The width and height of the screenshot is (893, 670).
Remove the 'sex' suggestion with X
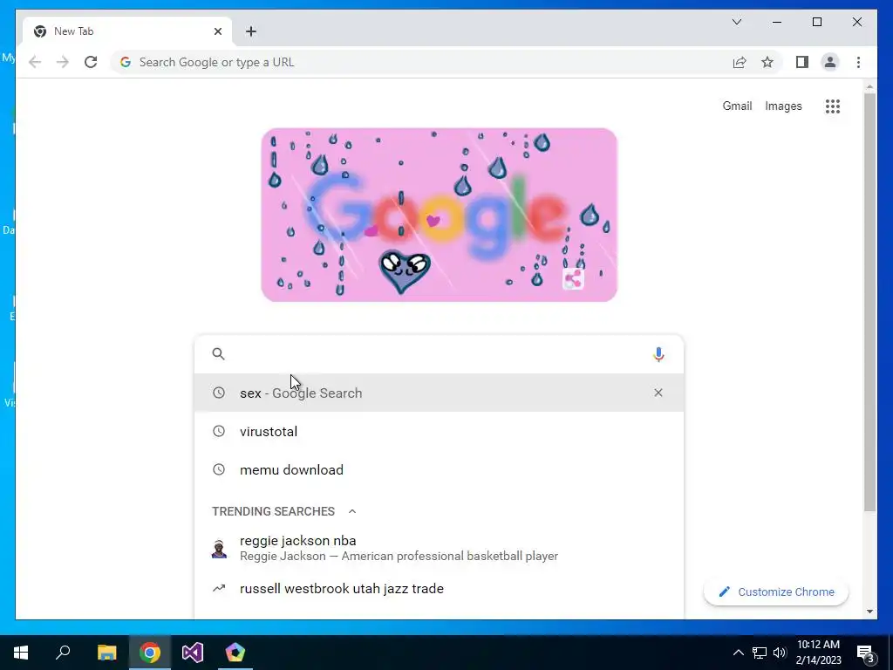(658, 393)
